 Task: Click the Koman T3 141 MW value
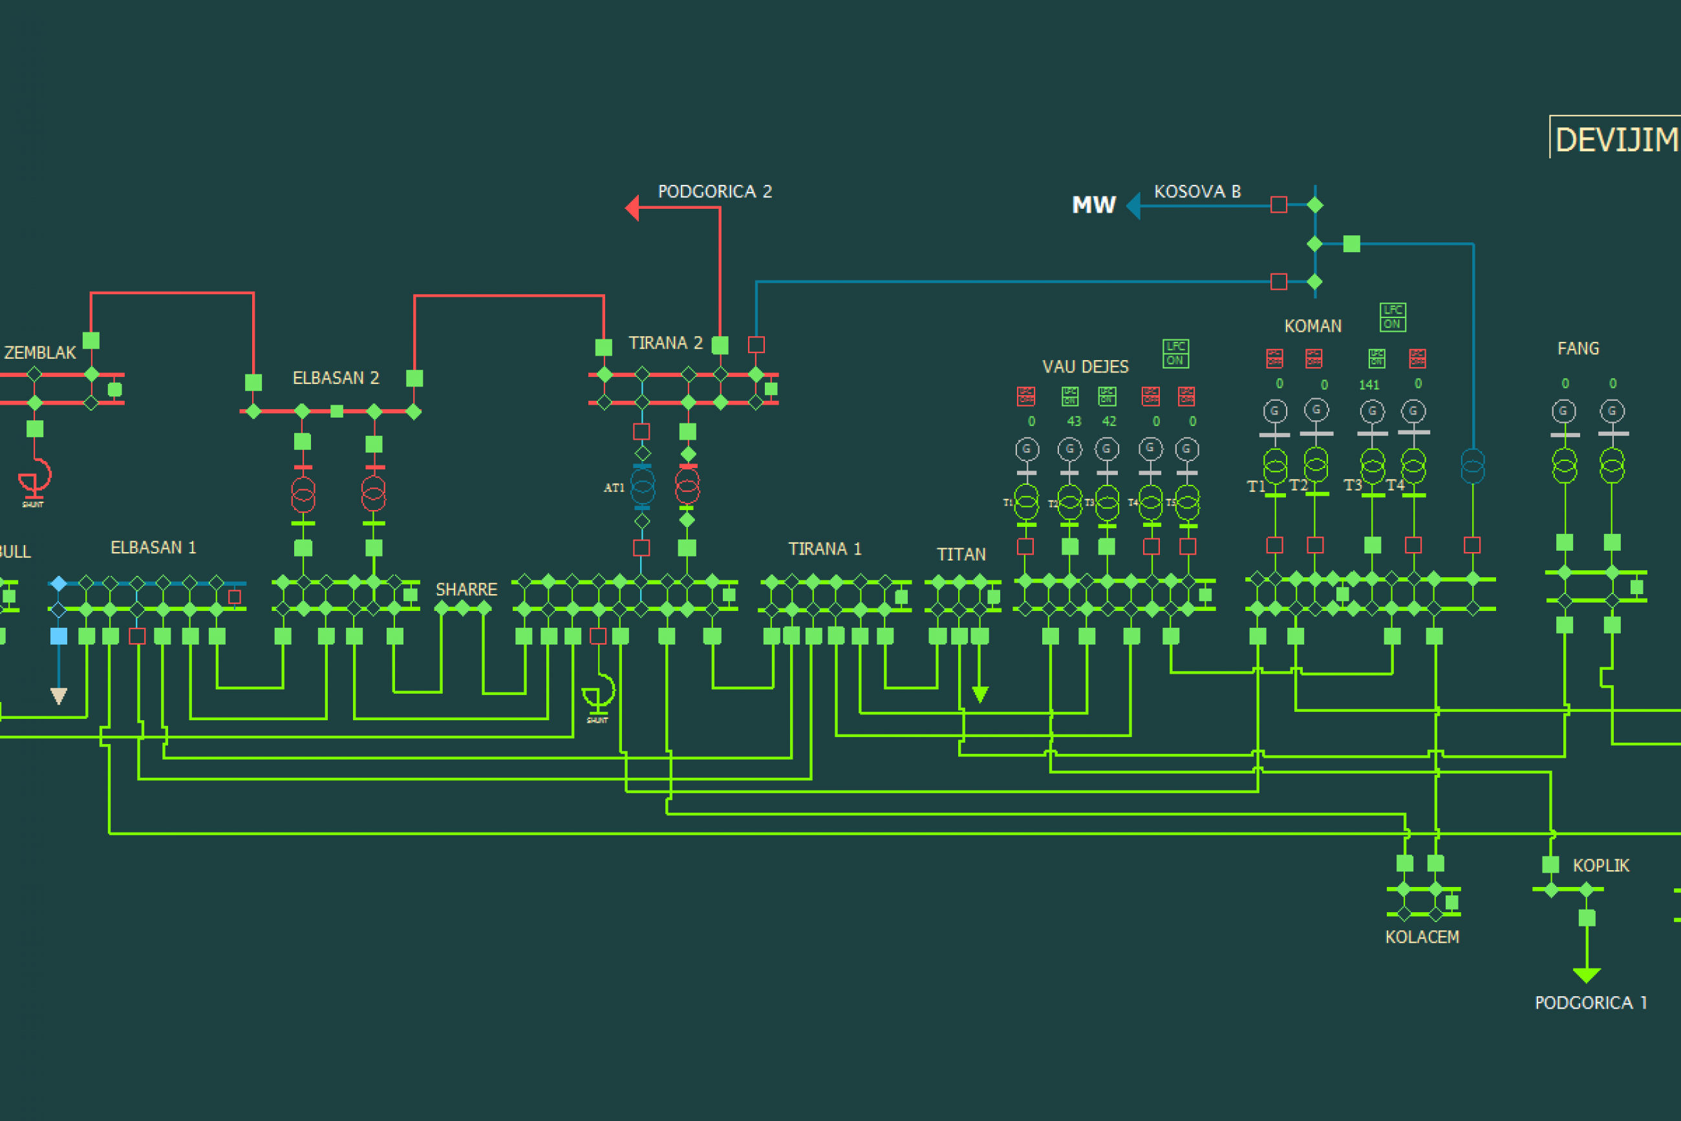(1369, 385)
